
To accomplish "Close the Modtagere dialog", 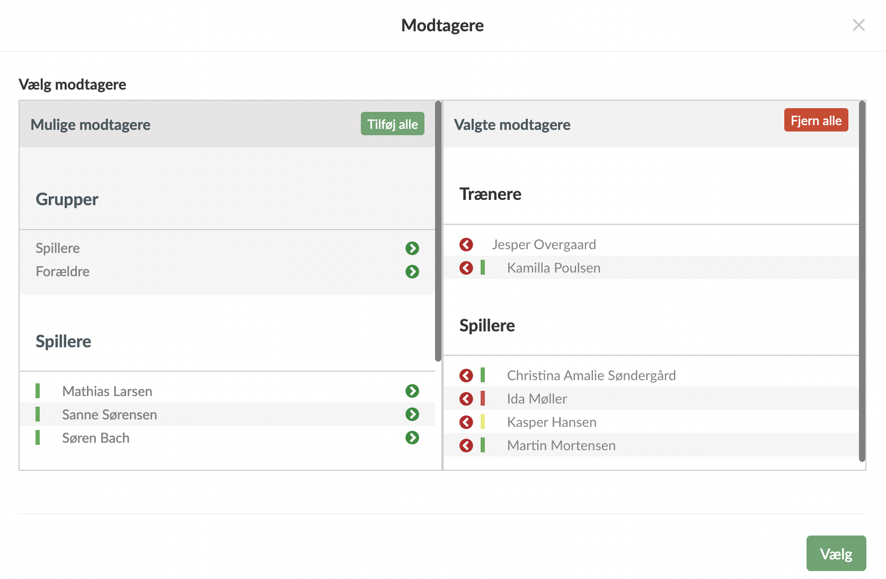I will point(858,25).
